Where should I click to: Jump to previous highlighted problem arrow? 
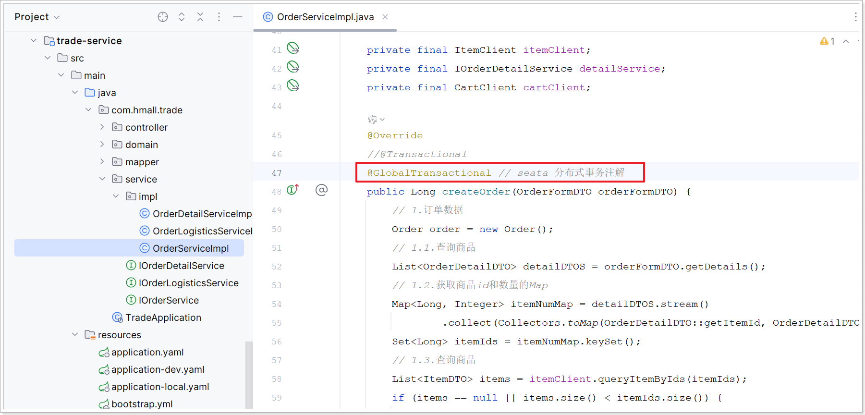[846, 41]
